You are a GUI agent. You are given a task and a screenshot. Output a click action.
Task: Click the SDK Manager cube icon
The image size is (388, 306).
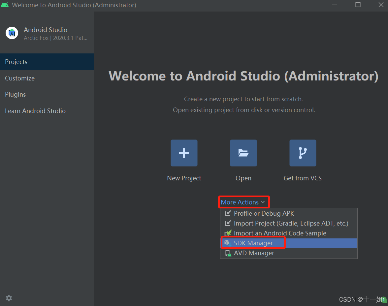click(x=228, y=243)
